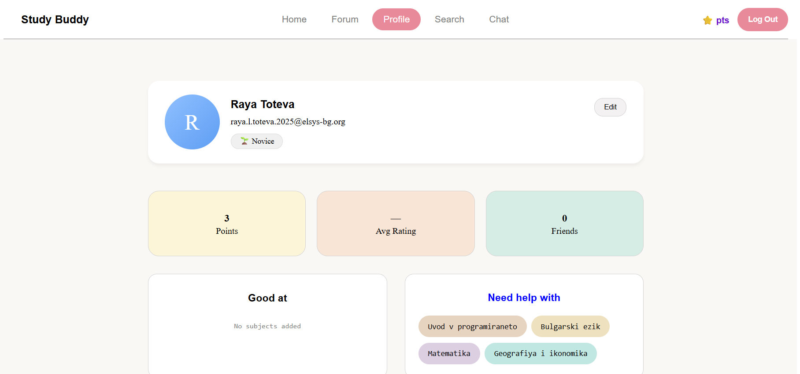
Task: Select the Avg Rating stat card
Action: (x=396, y=223)
